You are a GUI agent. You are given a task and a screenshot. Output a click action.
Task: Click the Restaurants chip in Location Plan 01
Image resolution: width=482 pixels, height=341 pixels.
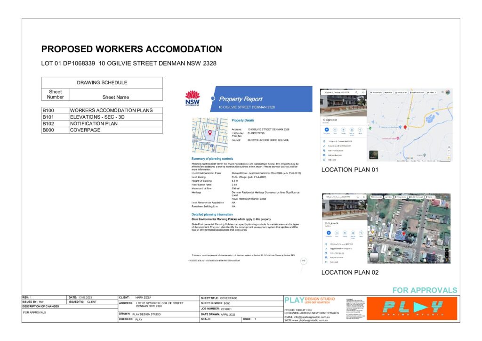[376, 92]
